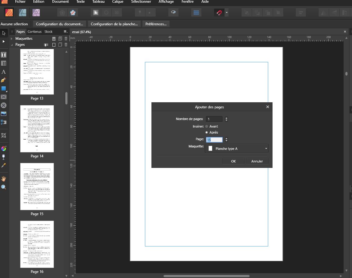Click the Add Pages icon in Pages row
The height and width of the screenshot is (278, 352).
(x=54, y=45)
